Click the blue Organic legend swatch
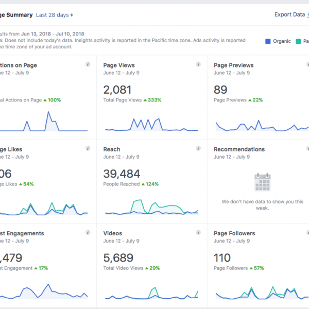Viewport: 309px width, 309px height. coord(267,41)
